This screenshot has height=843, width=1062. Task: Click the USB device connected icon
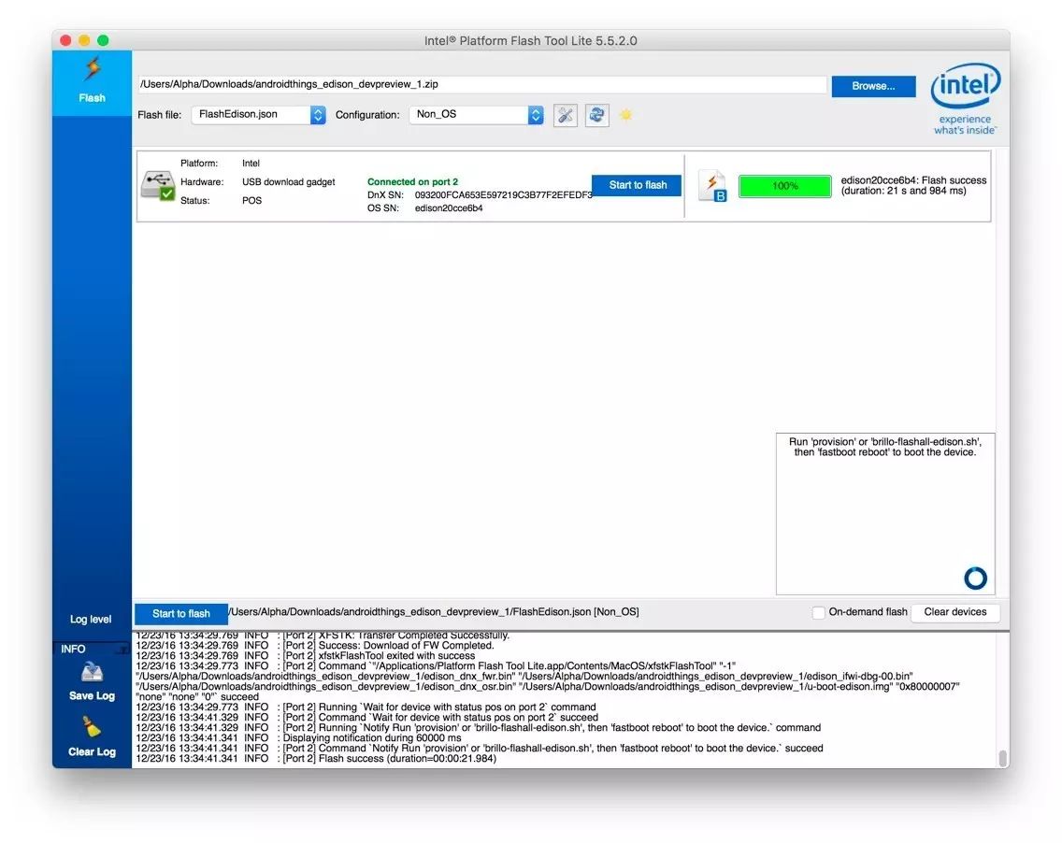[x=158, y=186]
